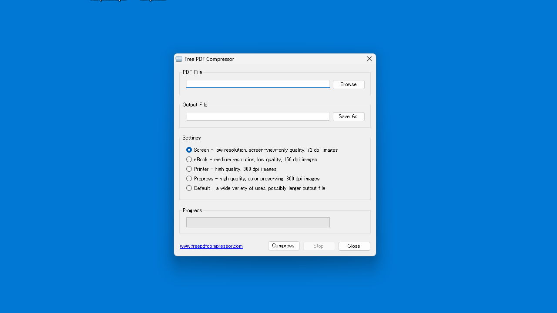Pick Prepress color preserving setting
Viewport: 557px width, 313px height.
coord(253,179)
